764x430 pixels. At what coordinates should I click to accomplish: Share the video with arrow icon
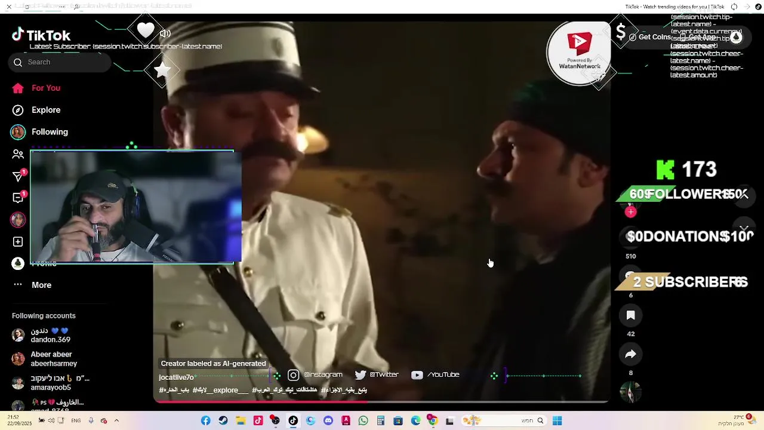coord(631,354)
